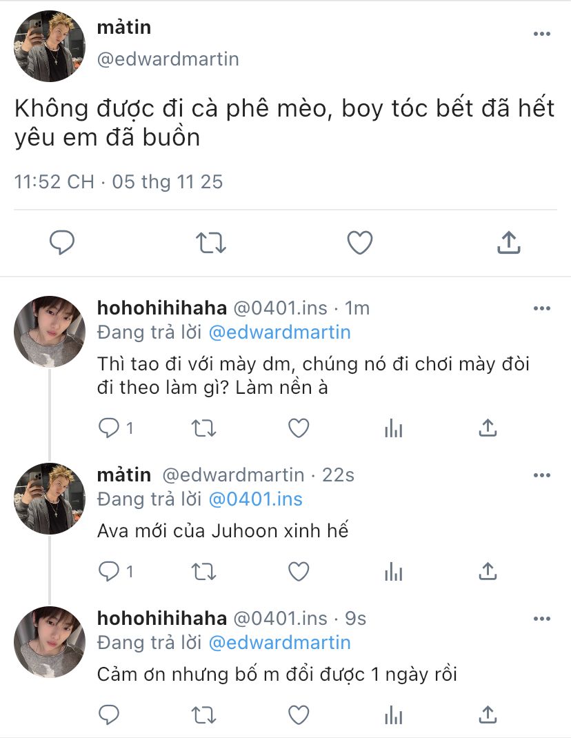View analytics for the "Cảm ơn nhưng bố m" reply
The height and width of the screenshot is (738, 571).
click(x=393, y=715)
